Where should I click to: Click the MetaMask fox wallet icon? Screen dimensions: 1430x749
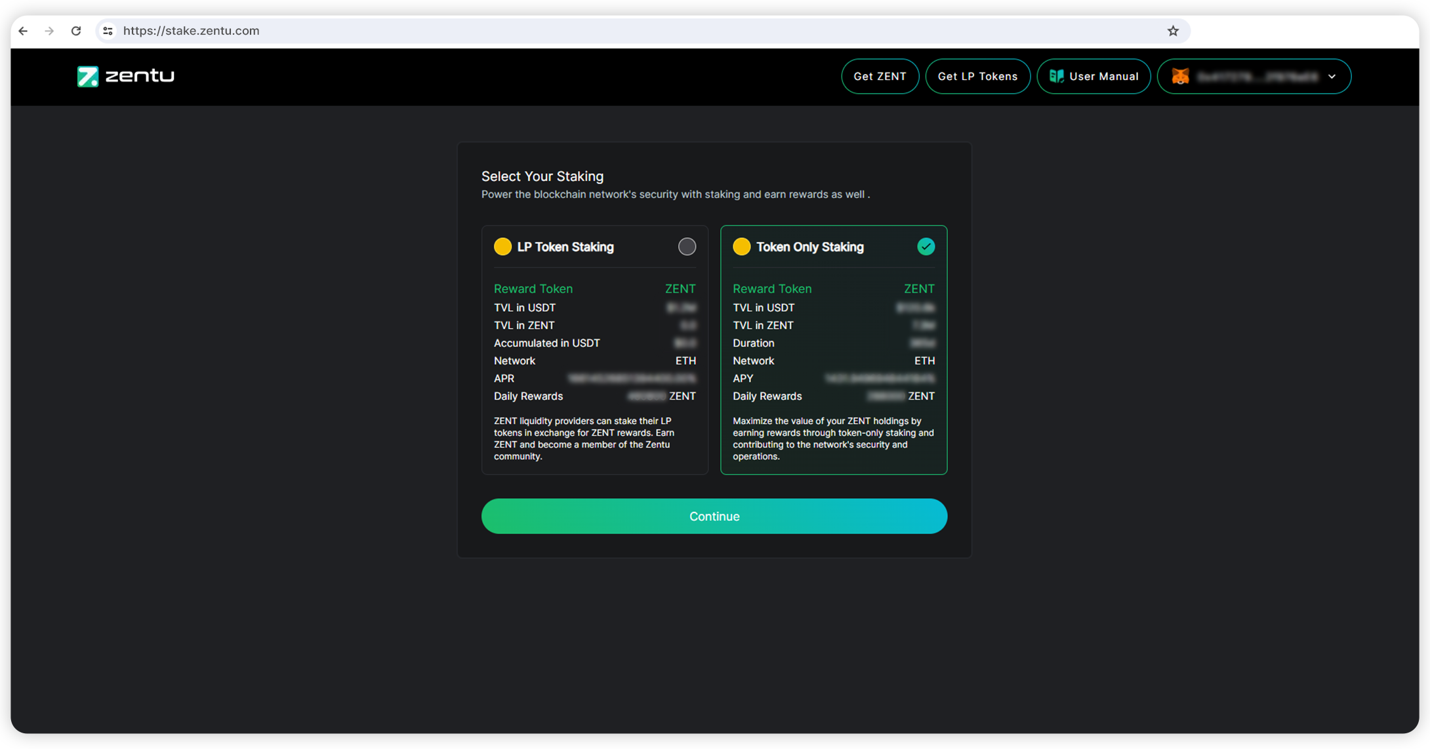[1180, 77]
